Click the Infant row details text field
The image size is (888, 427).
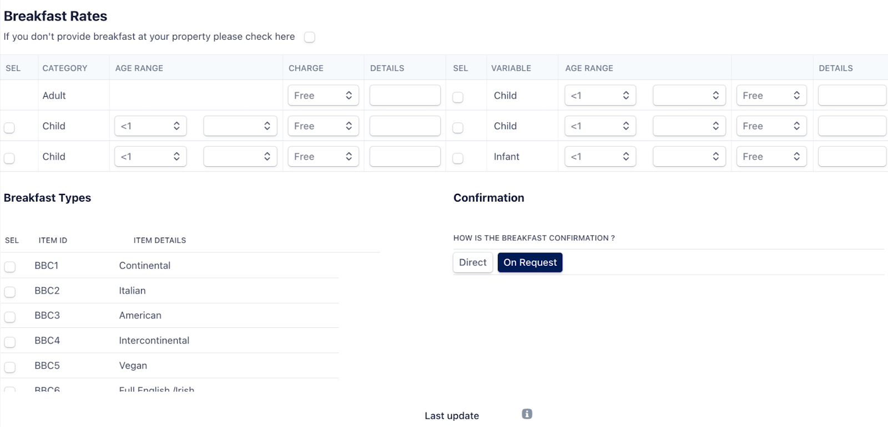[x=851, y=157]
